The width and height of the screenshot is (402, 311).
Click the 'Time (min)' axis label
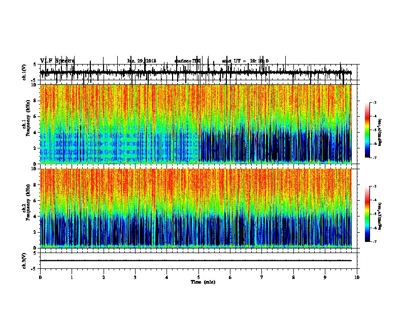[203, 282]
